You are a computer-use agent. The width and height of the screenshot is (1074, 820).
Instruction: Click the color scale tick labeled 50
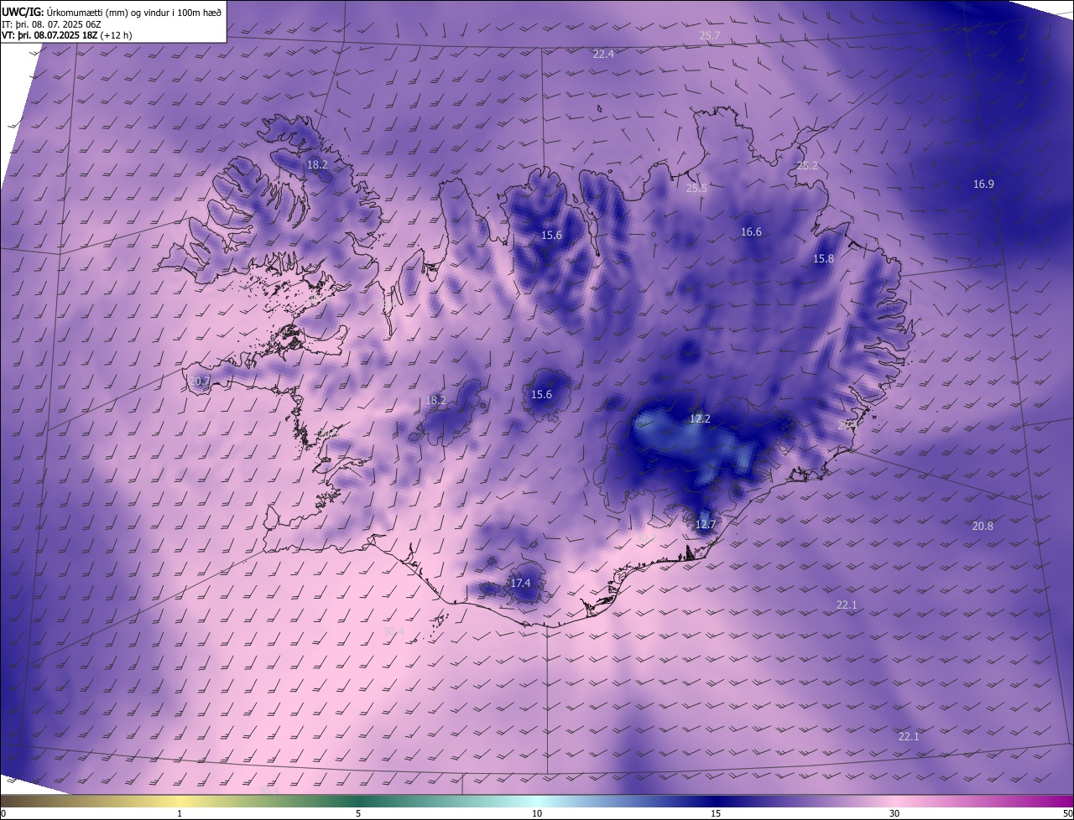pos(1067,813)
